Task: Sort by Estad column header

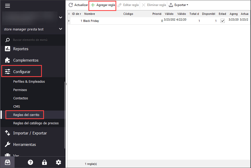Action: tap(222, 14)
